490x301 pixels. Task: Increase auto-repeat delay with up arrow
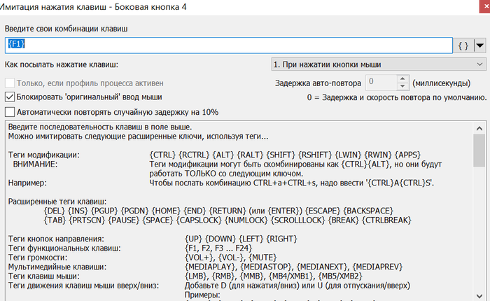pos(402,78)
